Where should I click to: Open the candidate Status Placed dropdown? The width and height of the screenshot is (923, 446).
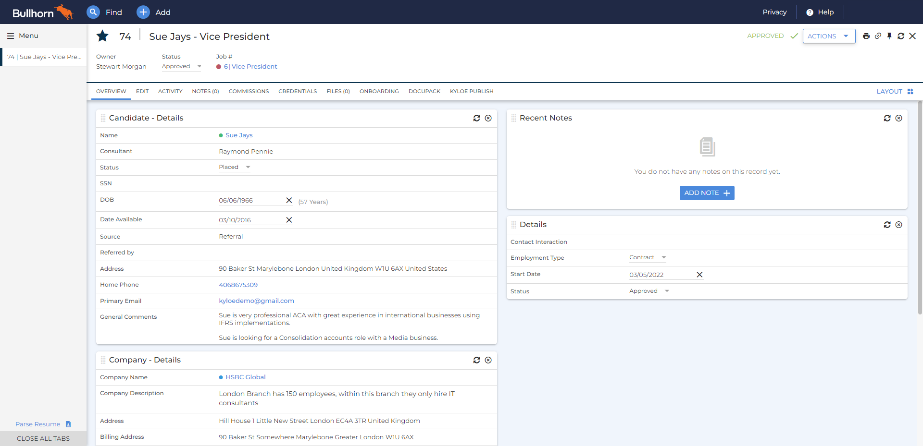(235, 167)
